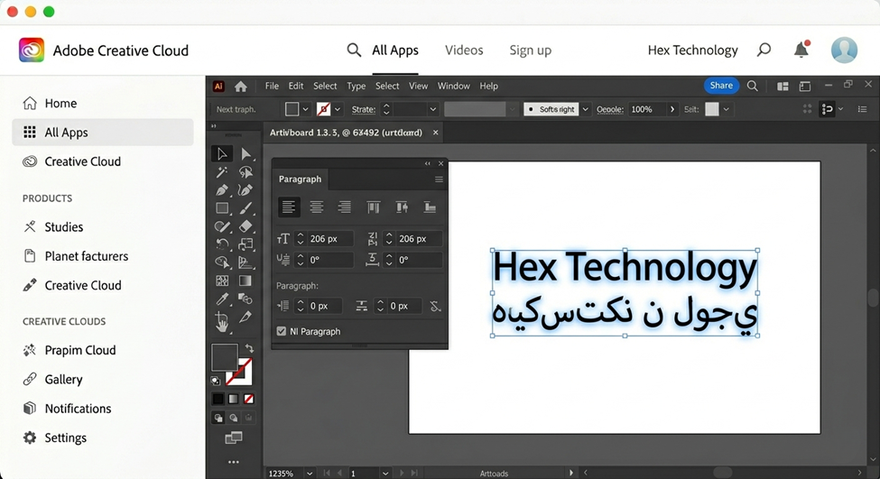Open the Type menu
The image size is (880, 479).
[x=356, y=86]
